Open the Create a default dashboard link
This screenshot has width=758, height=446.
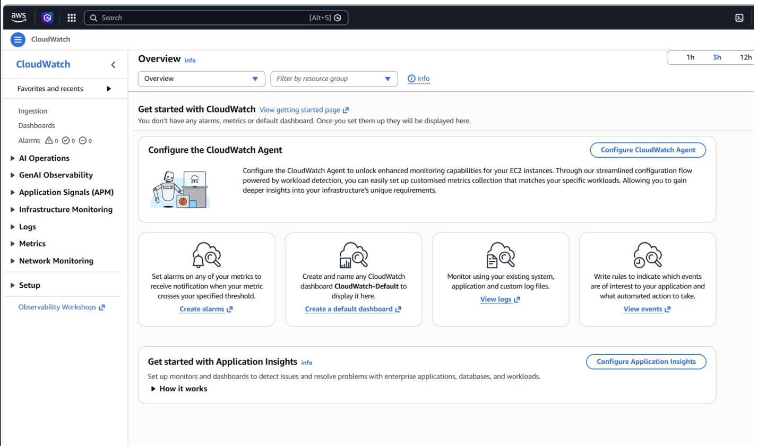(353, 309)
